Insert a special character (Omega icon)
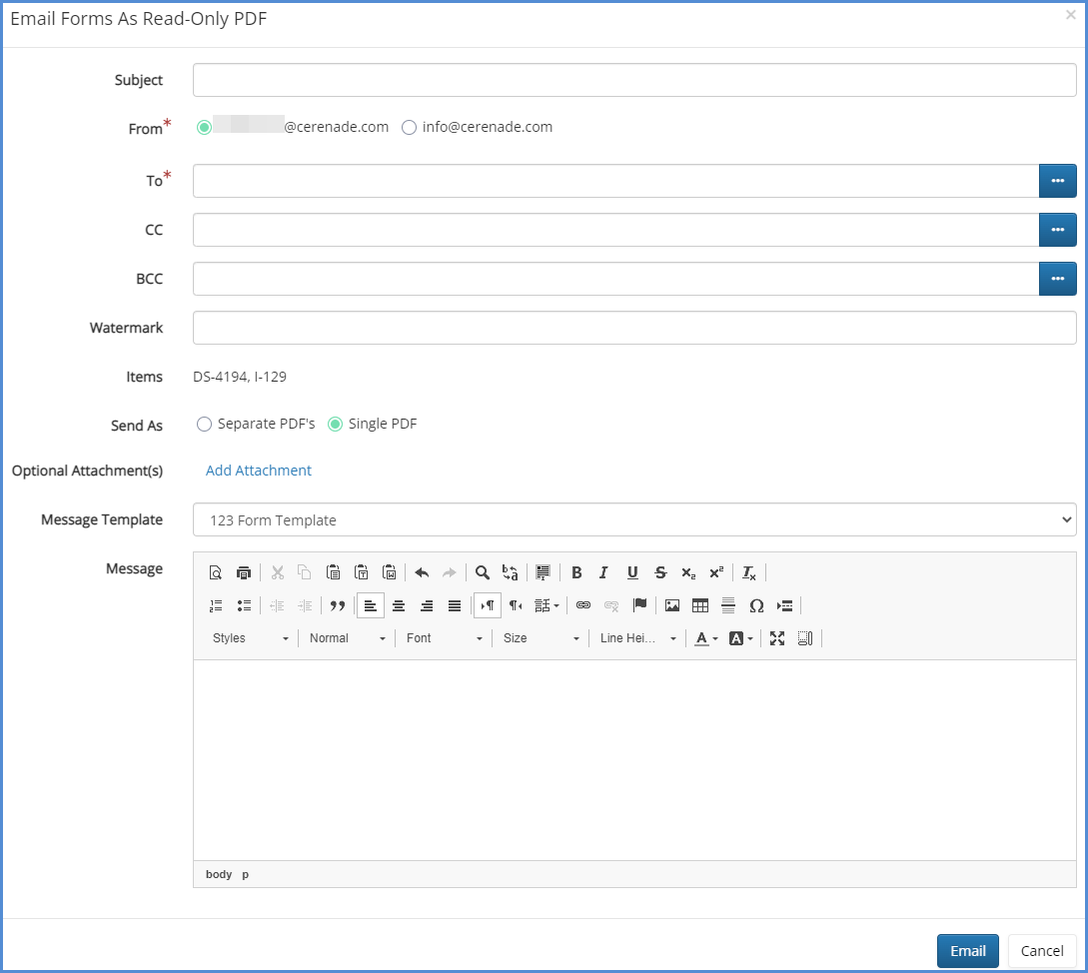 [x=756, y=605]
